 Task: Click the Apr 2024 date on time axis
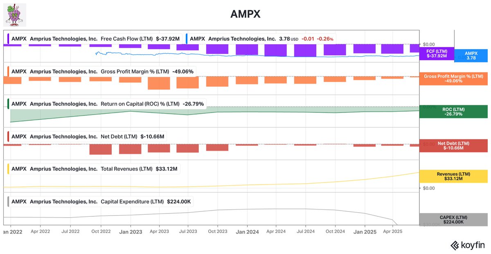tap(276, 231)
